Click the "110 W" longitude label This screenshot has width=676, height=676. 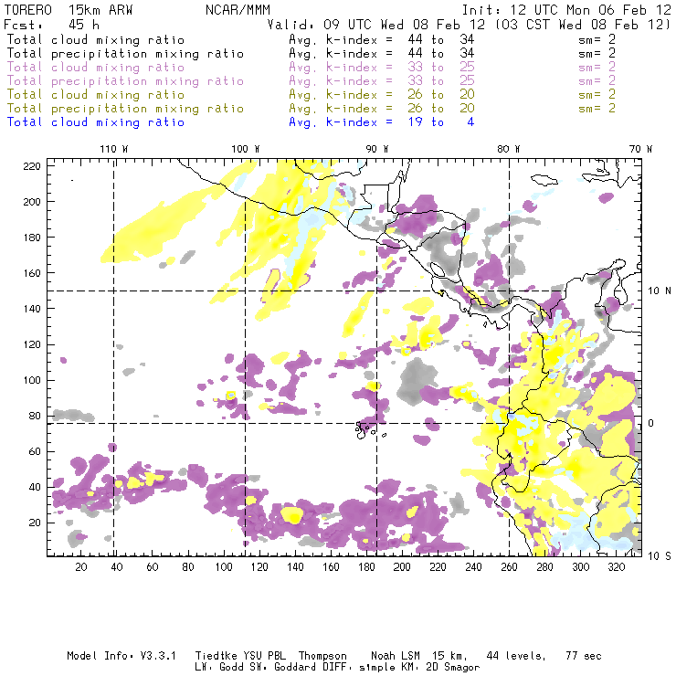[114, 149]
